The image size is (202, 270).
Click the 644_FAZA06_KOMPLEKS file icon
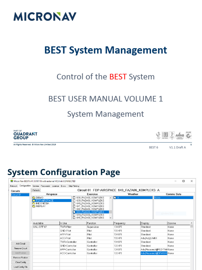pyautogui.click(x=74, y=215)
